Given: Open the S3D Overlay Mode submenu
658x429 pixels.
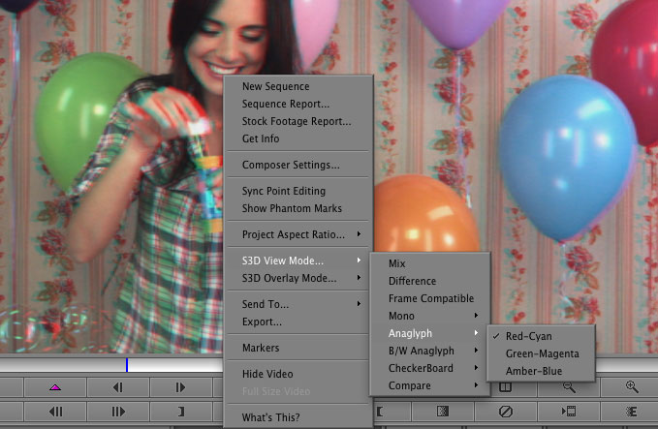Looking at the screenshot, I should click(x=298, y=278).
